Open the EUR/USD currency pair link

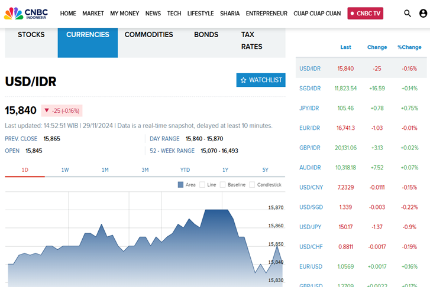pyautogui.click(x=311, y=266)
